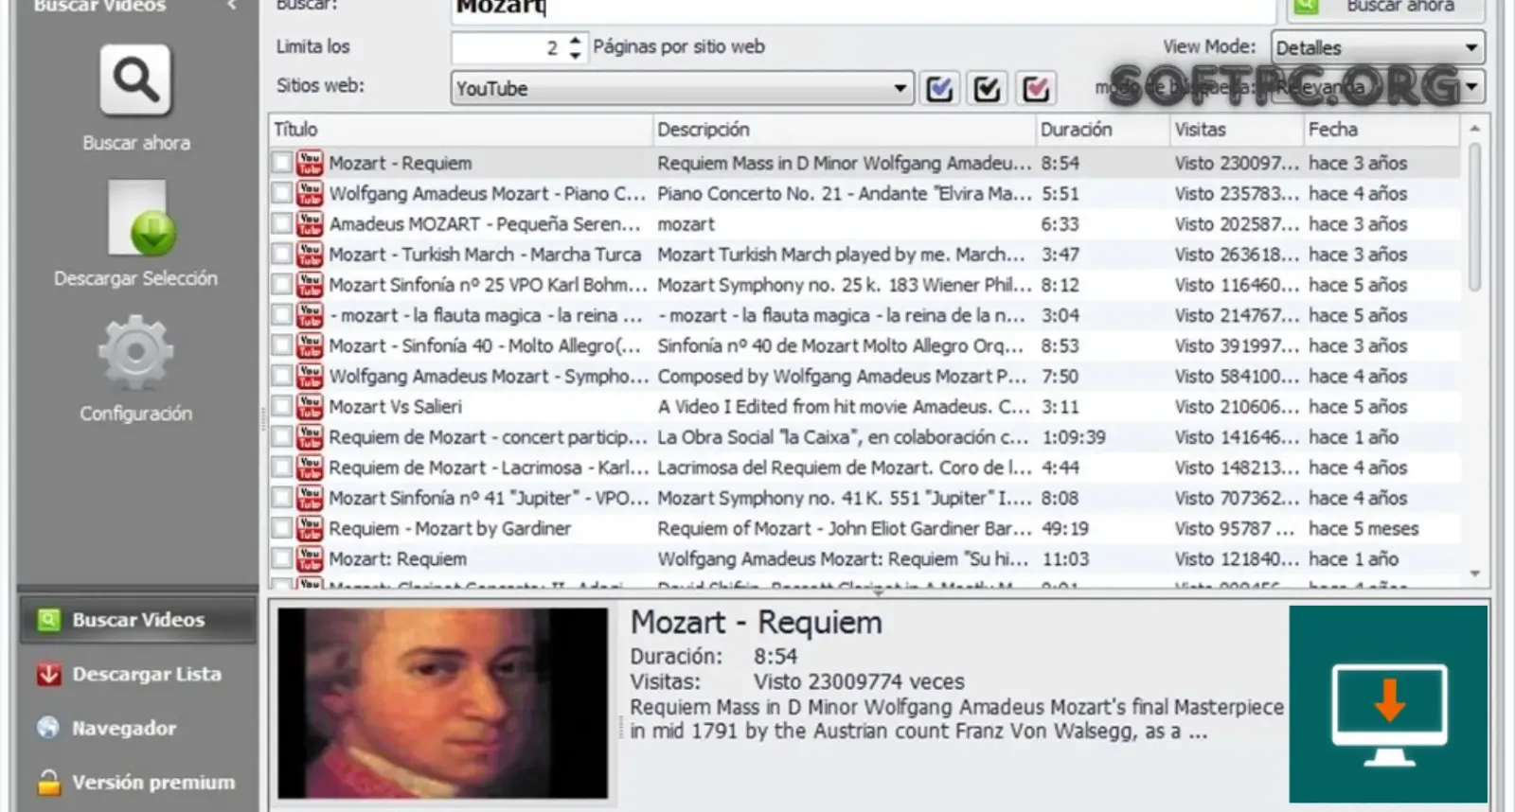Increase pages per site with up arrow
This screenshot has width=1515, height=812.
[x=575, y=40]
